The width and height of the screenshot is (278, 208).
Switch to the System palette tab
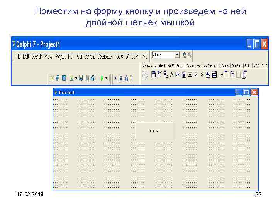180,66
